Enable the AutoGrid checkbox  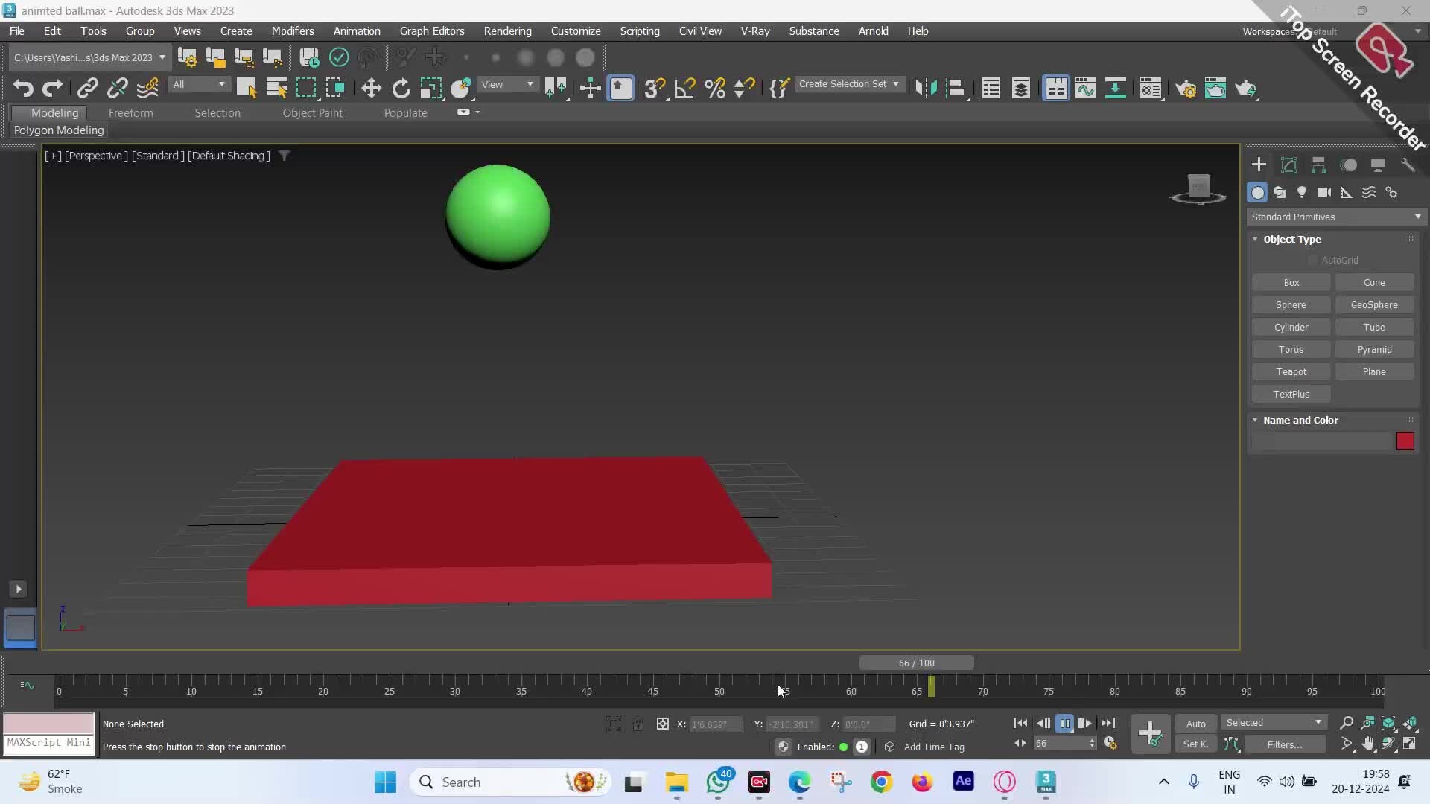tap(1312, 260)
